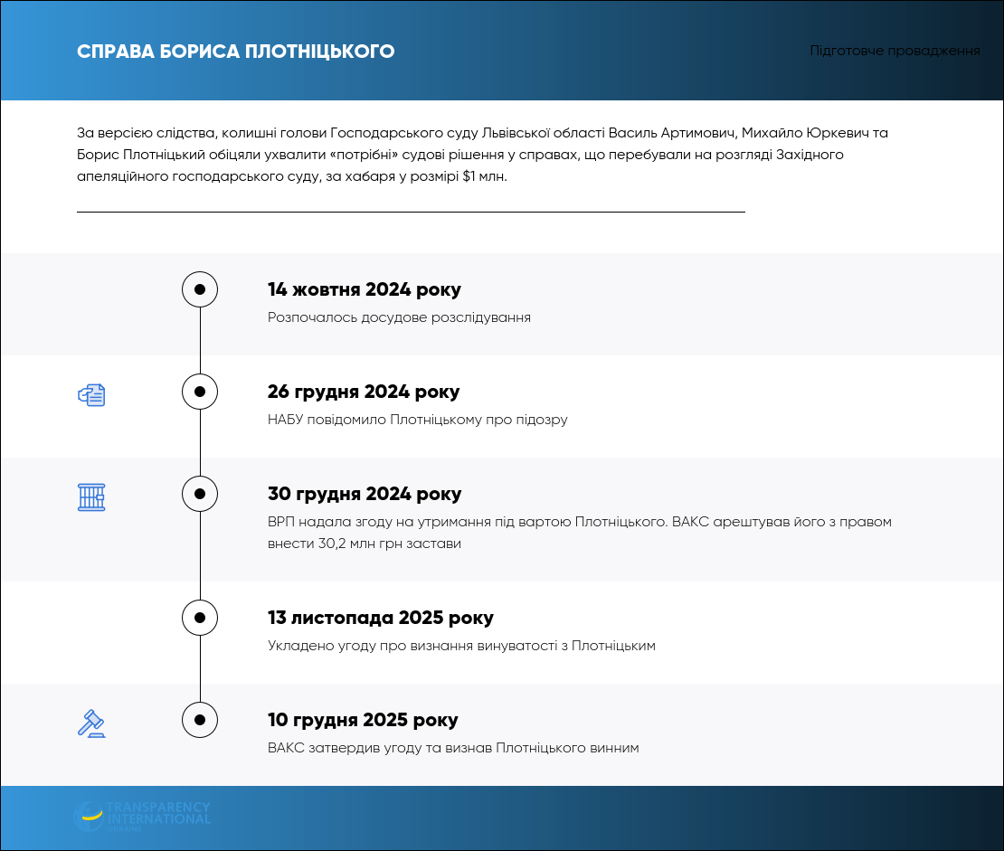Click text ВАКС затвердив угоду

point(453,748)
